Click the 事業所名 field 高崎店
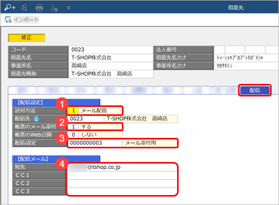Image resolution: width=279 pixels, height=205 pixels. [x=111, y=66]
